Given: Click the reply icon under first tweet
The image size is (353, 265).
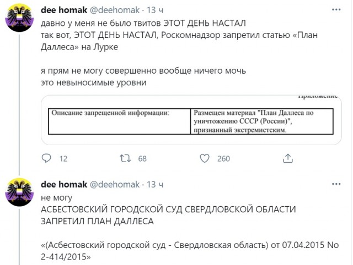Looking at the screenshot, I should click(x=46, y=158).
